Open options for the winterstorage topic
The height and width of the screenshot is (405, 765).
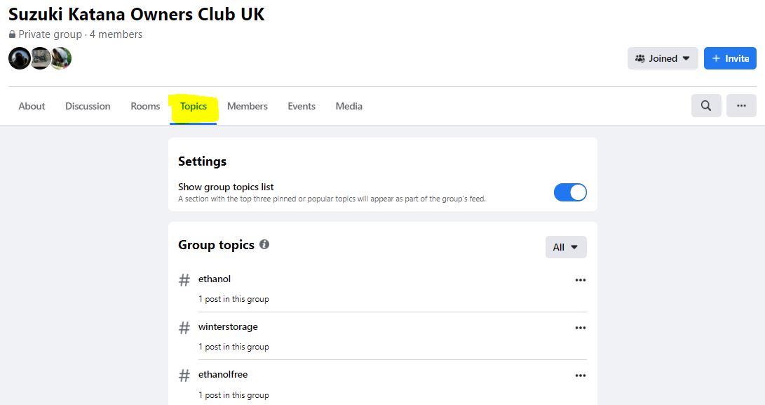click(580, 328)
